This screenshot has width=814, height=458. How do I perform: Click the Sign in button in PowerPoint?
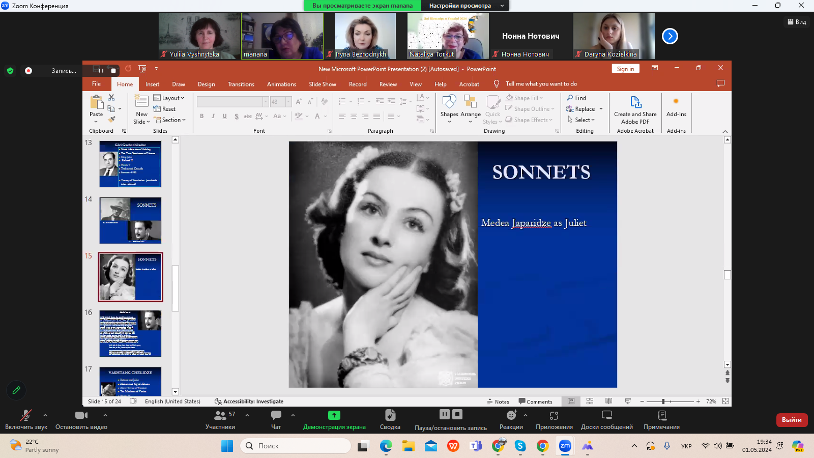[625, 69]
